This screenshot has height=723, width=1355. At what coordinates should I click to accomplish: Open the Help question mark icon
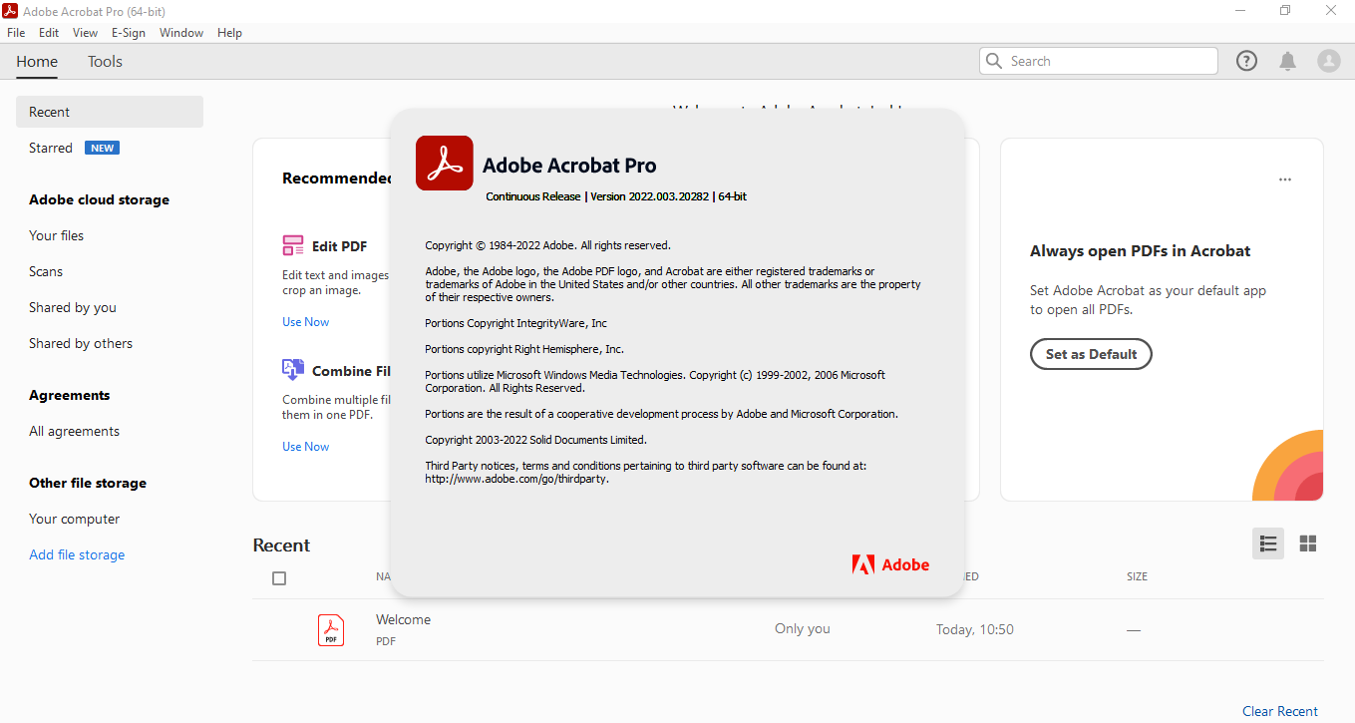[1246, 61]
